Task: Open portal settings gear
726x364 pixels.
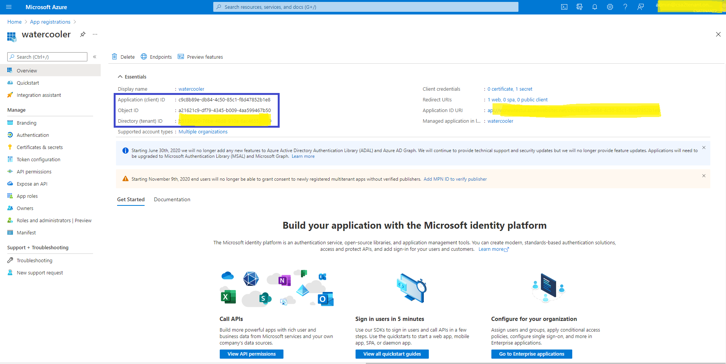Action: coord(610,7)
